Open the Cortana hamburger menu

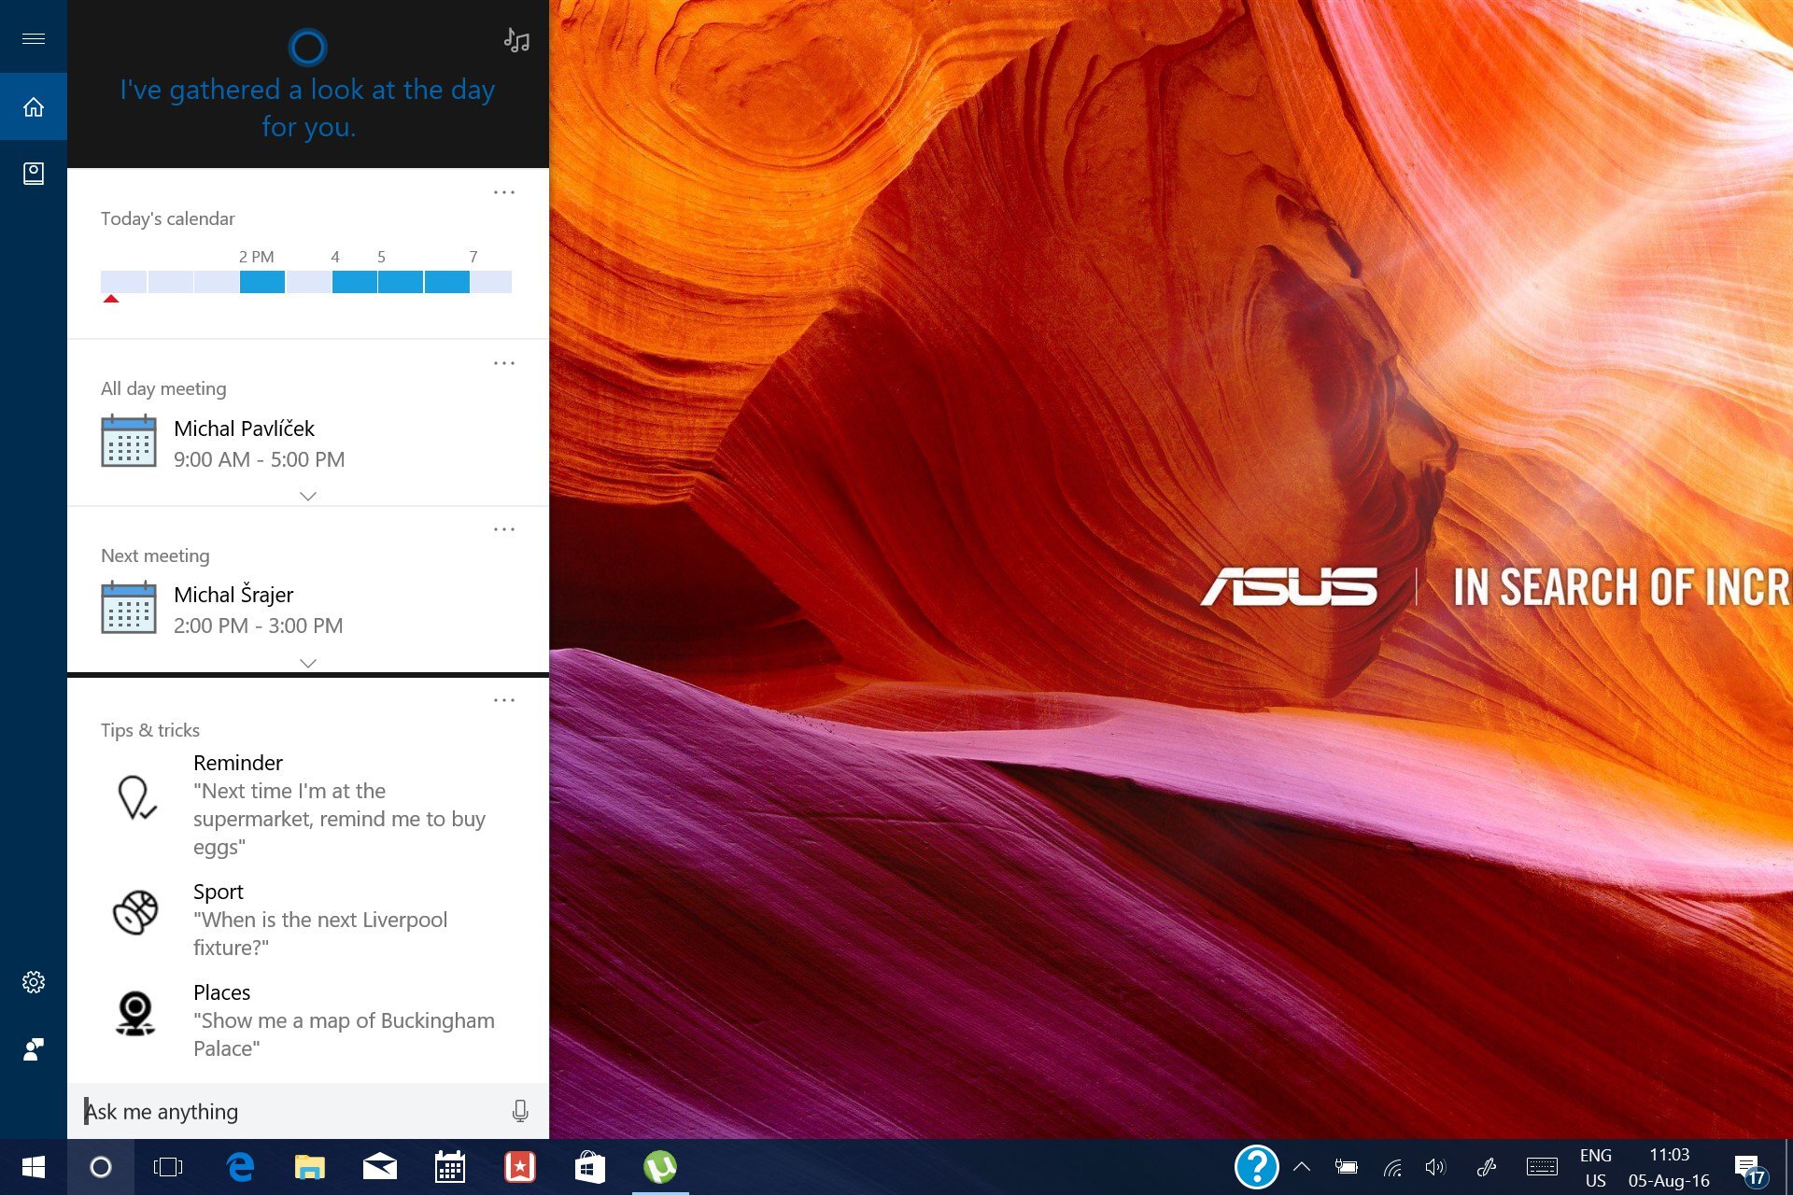point(34,38)
